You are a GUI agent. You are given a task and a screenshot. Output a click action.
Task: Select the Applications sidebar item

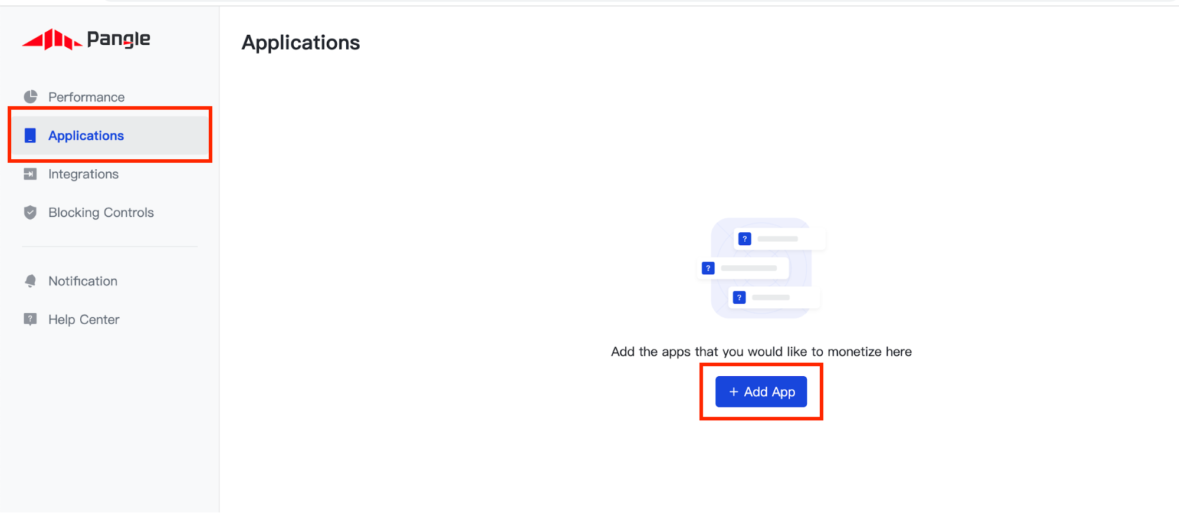(x=86, y=136)
